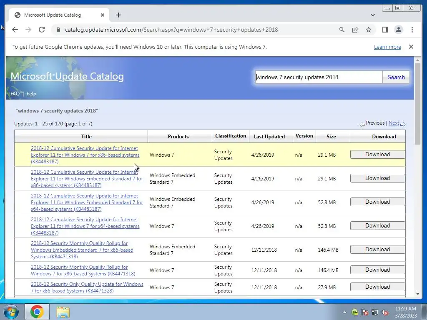Open a new tab with the plus icon
This screenshot has width=427, height=320.
(118, 15)
